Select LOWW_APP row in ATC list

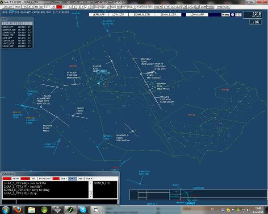coord(17,46)
